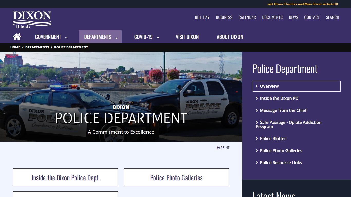Open the Documents link
The height and width of the screenshot is (197, 351).
[272, 17]
